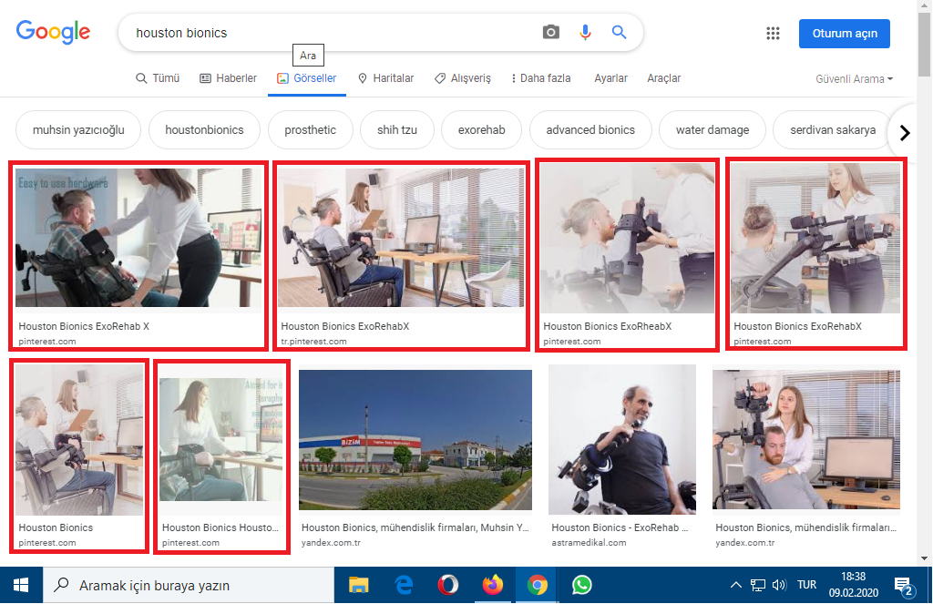The height and width of the screenshot is (604, 933).
Task: Click the page vertical scrollbar thumb
Action: [924, 44]
